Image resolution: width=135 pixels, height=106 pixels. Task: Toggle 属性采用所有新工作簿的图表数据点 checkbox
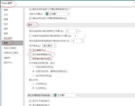tap(30, 9)
